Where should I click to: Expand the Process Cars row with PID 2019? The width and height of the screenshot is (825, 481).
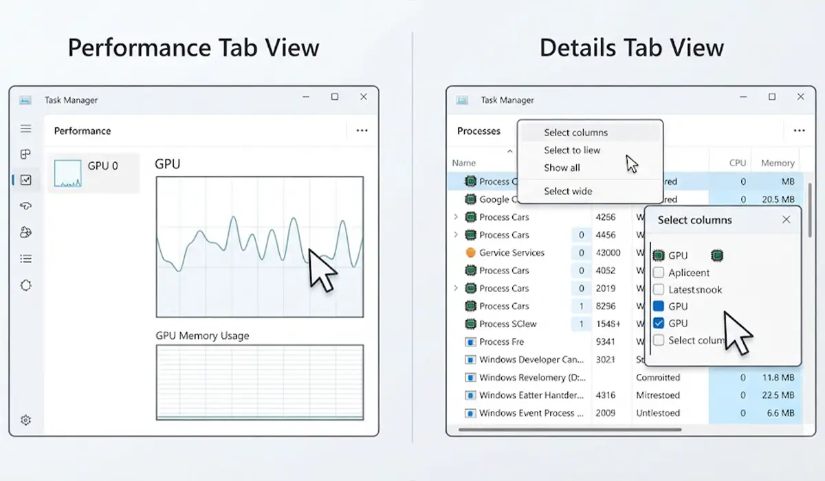pos(456,289)
